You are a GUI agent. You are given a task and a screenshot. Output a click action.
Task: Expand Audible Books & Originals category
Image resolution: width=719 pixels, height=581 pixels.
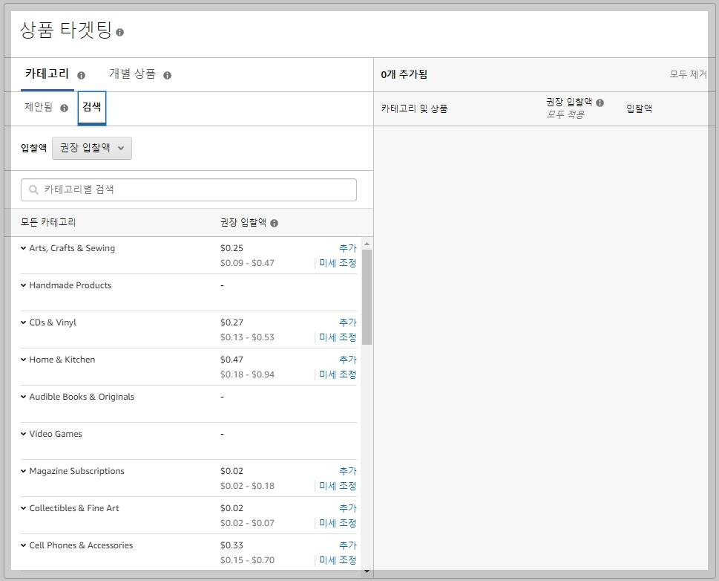click(x=24, y=397)
